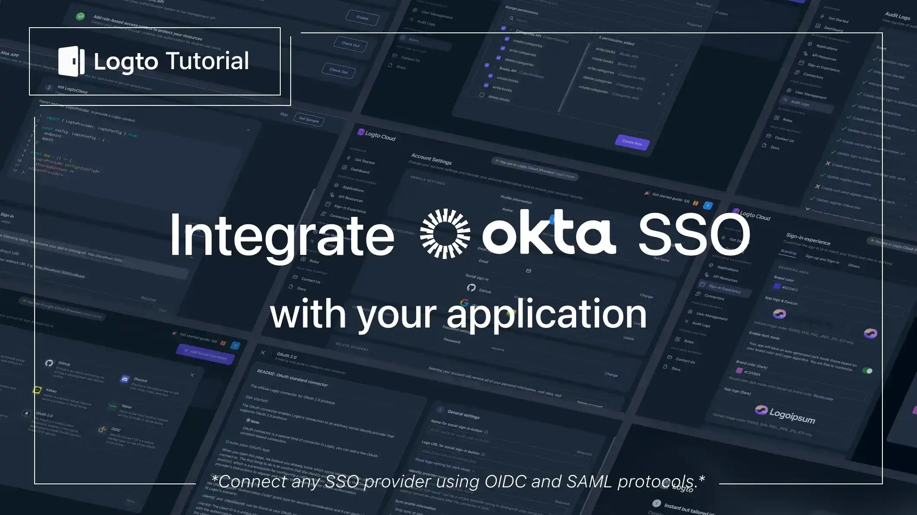
Task: Click the Search field under Assign permissions
Action: pos(522,20)
